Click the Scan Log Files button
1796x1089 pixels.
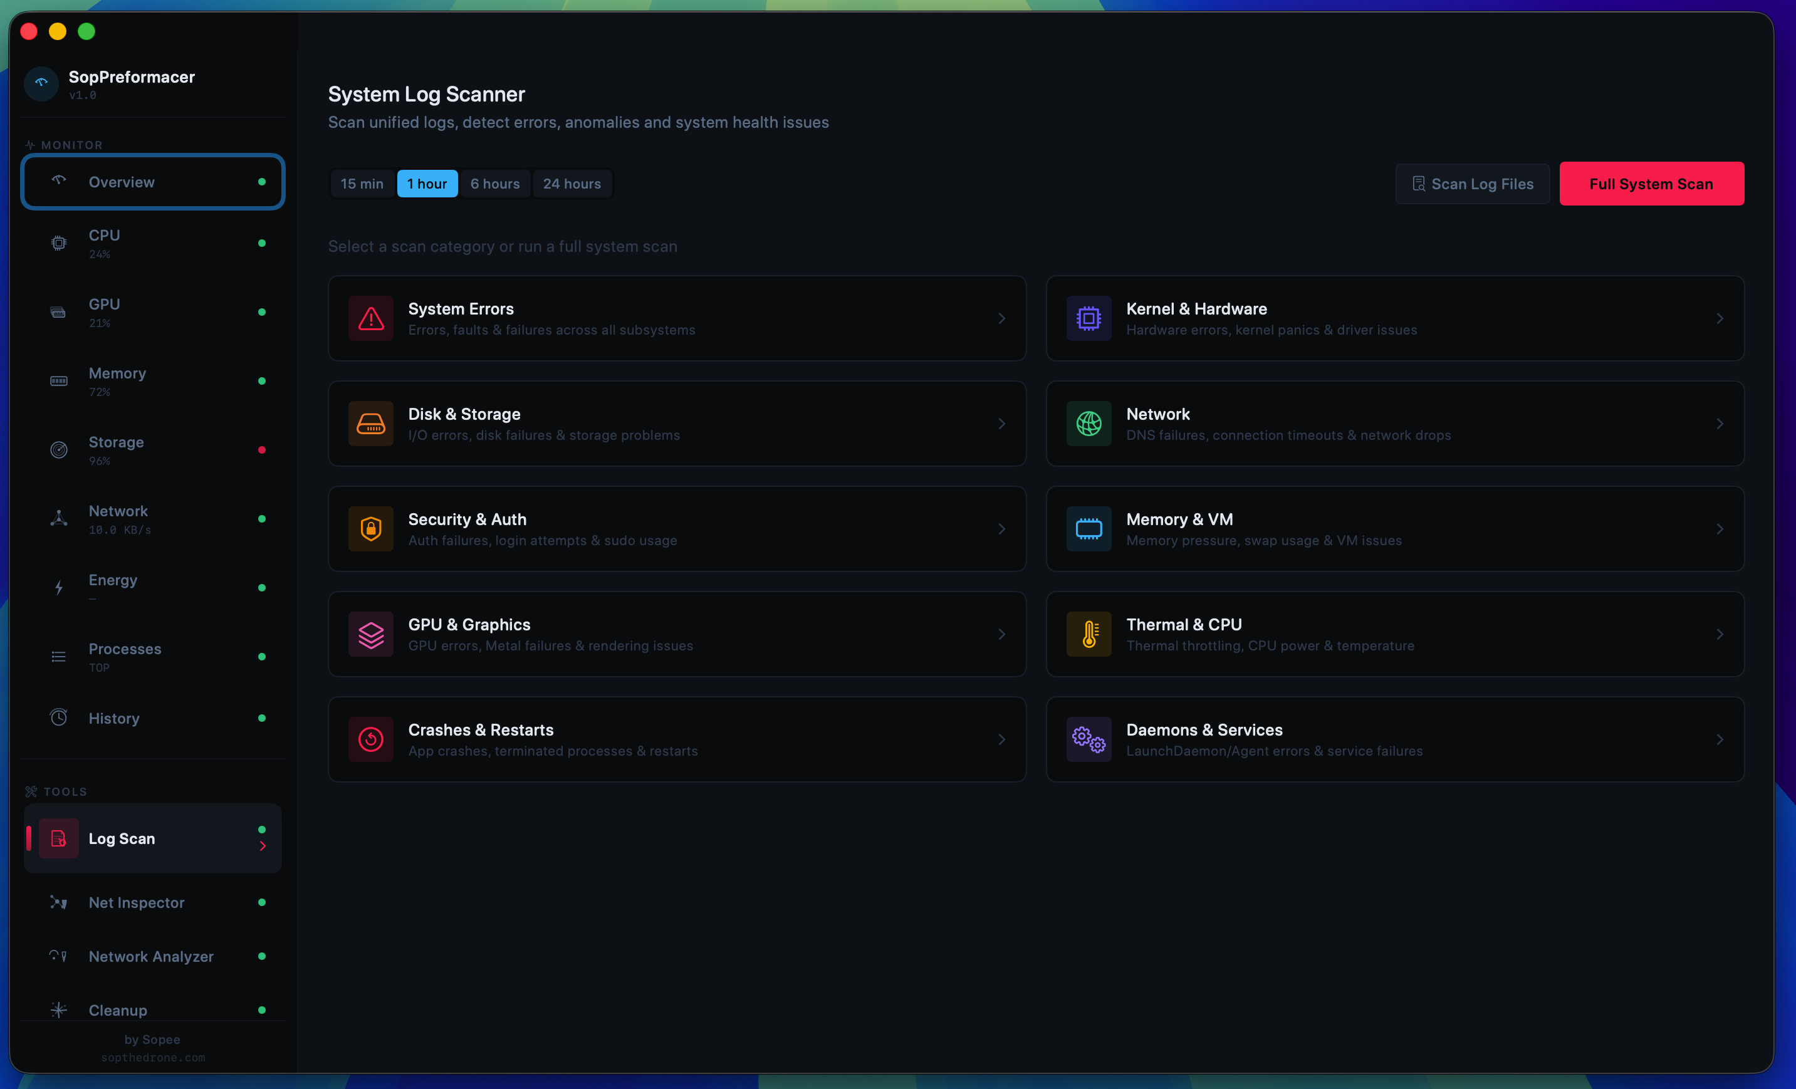1471,184
